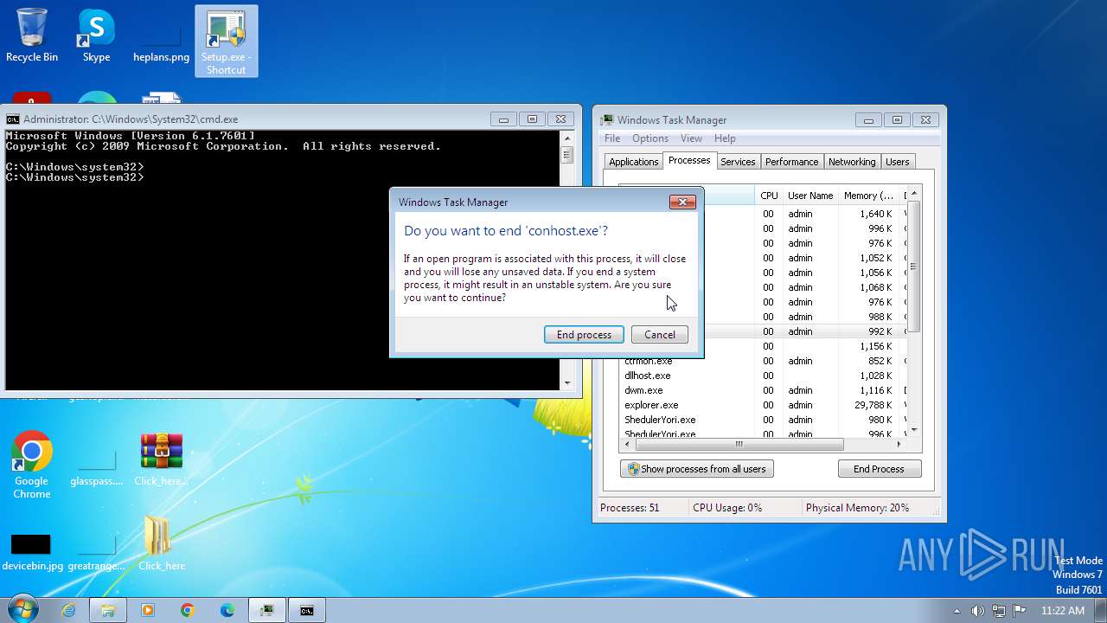Launch Internet Explorer from the taskbar
Viewport: 1107px width, 623px height.
coord(68,610)
